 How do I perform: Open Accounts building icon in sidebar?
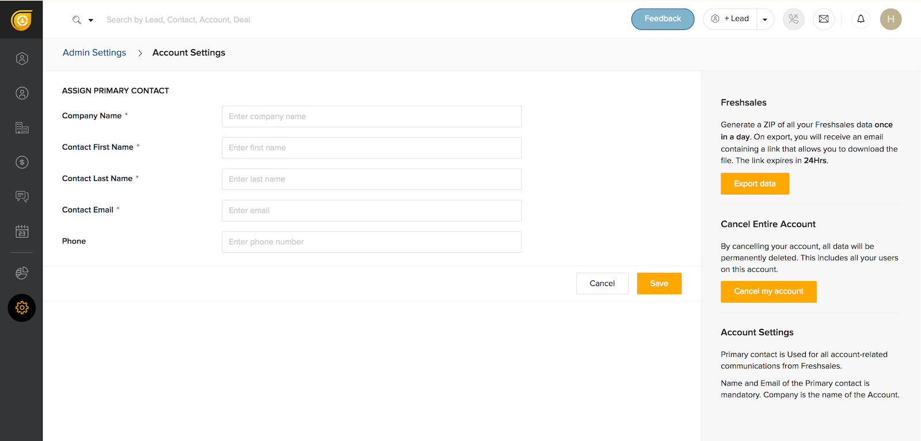click(x=22, y=128)
